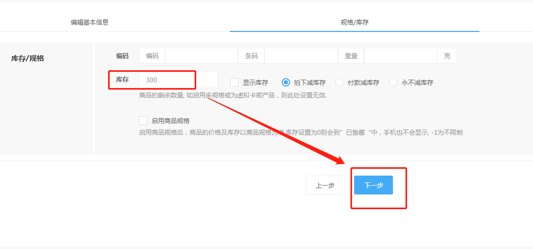Viewport: 533px width, 249px height.
Task: Click the 条码 prefix label
Action: click(251, 56)
